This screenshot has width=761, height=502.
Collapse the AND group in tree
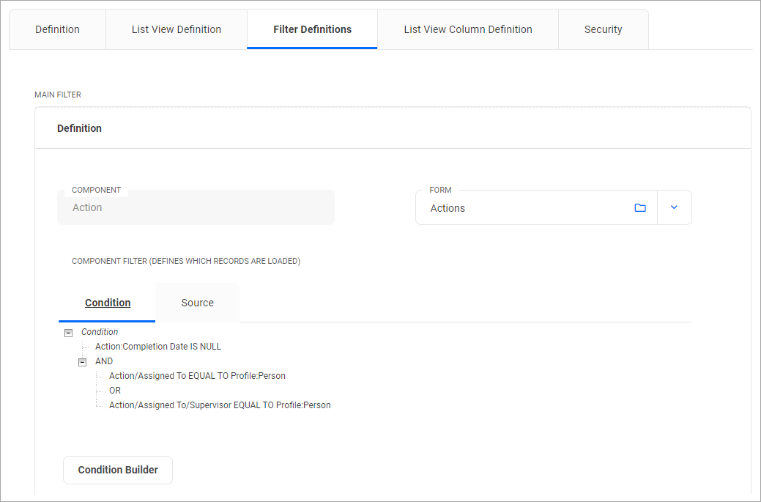tap(82, 362)
